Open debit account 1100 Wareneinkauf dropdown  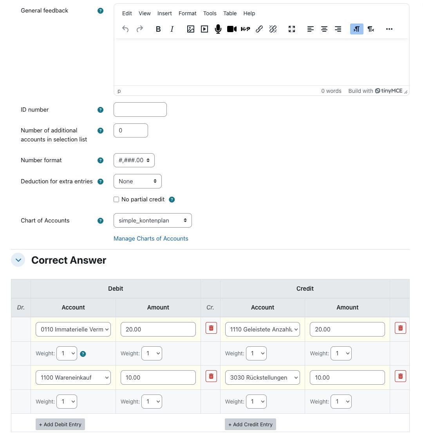(x=73, y=377)
